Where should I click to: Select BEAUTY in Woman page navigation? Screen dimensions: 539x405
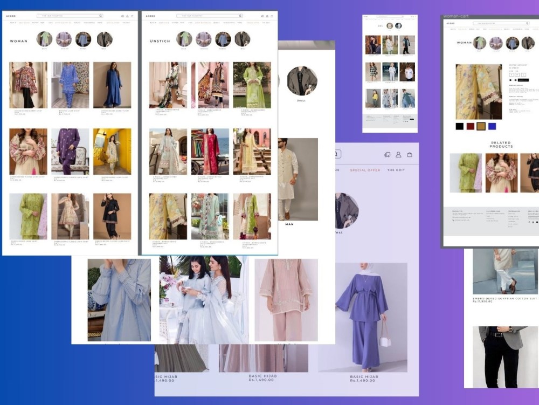click(x=77, y=23)
